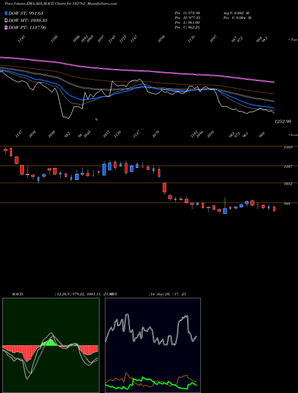Click the 988 price axis label
The height and width of the screenshot is (393, 298).
click(287, 204)
